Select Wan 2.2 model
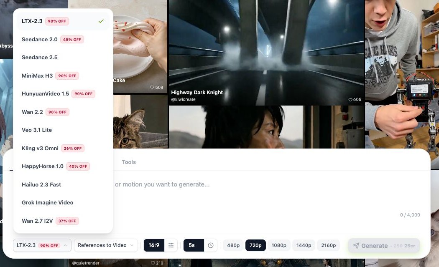 point(63,112)
